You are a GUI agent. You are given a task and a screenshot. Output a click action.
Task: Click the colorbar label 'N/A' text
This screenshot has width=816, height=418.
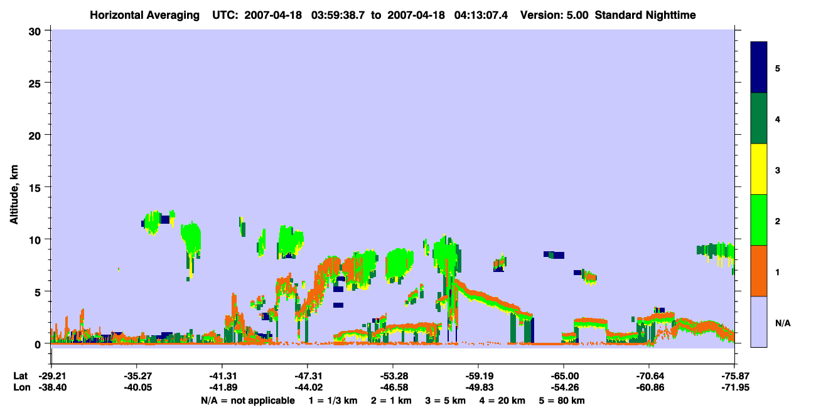[x=783, y=323]
